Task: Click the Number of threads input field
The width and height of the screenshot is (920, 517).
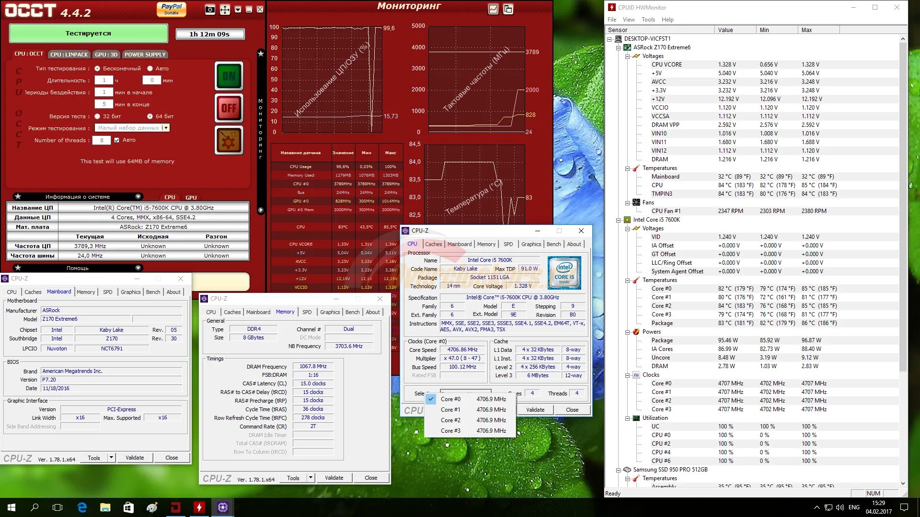Action: coord(102,140)
